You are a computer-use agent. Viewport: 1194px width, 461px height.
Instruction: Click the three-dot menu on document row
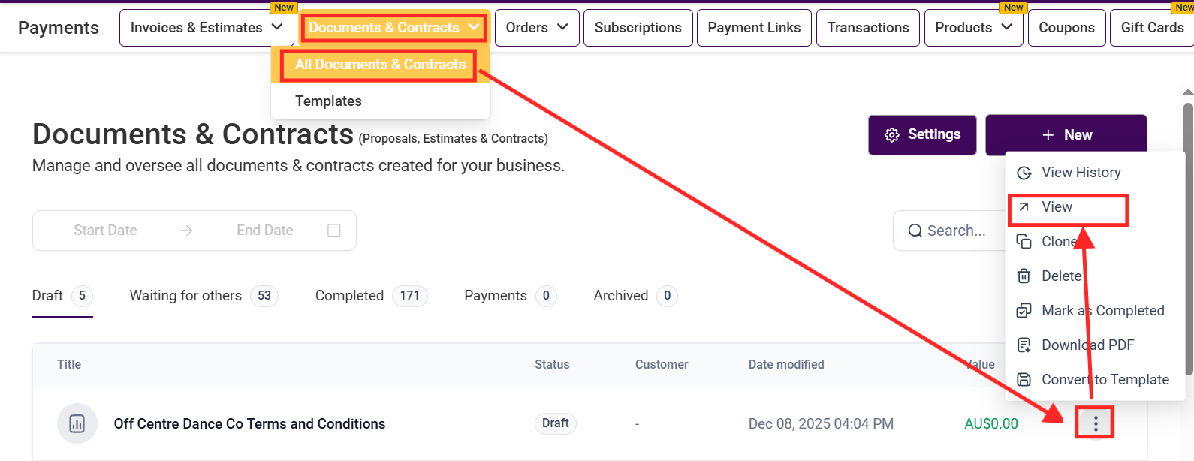point(1095,423)
